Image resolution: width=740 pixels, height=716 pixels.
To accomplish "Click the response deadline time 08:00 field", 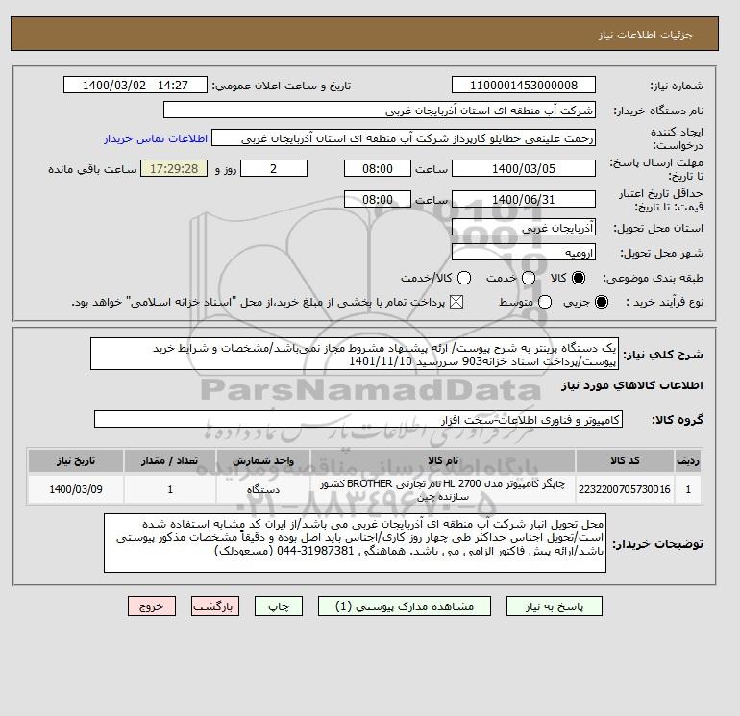I will (378, 168).
